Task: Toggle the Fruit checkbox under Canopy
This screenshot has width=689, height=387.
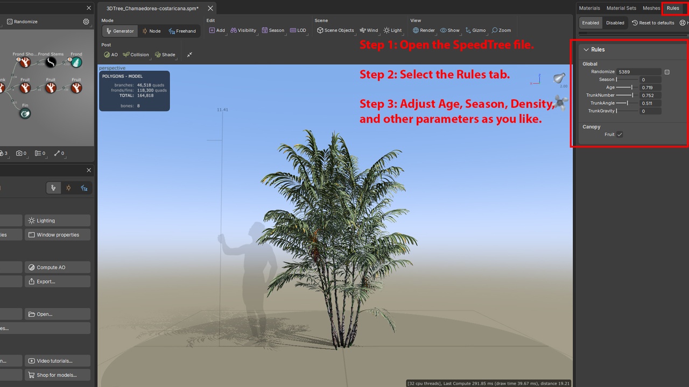Action: pos(620,134)
